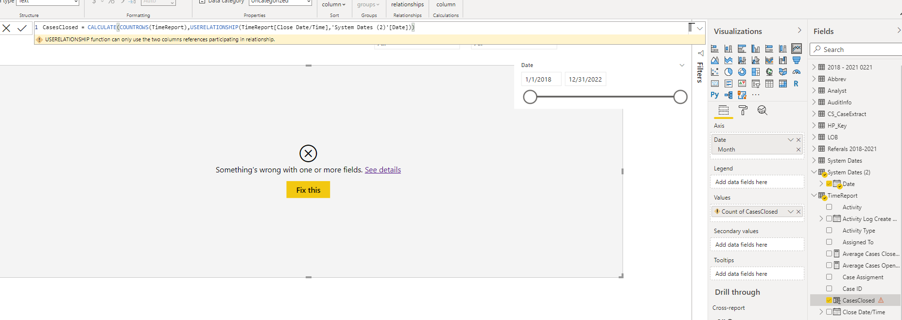Select the 100% stacked column chart visual
The image size is (902, 320).
(782, 49)
